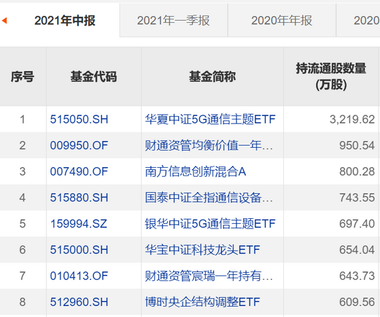Open 博时央企结构调整ETF fund link
Viewport: 380px width, 317px height.
click(x=202, y=302)
